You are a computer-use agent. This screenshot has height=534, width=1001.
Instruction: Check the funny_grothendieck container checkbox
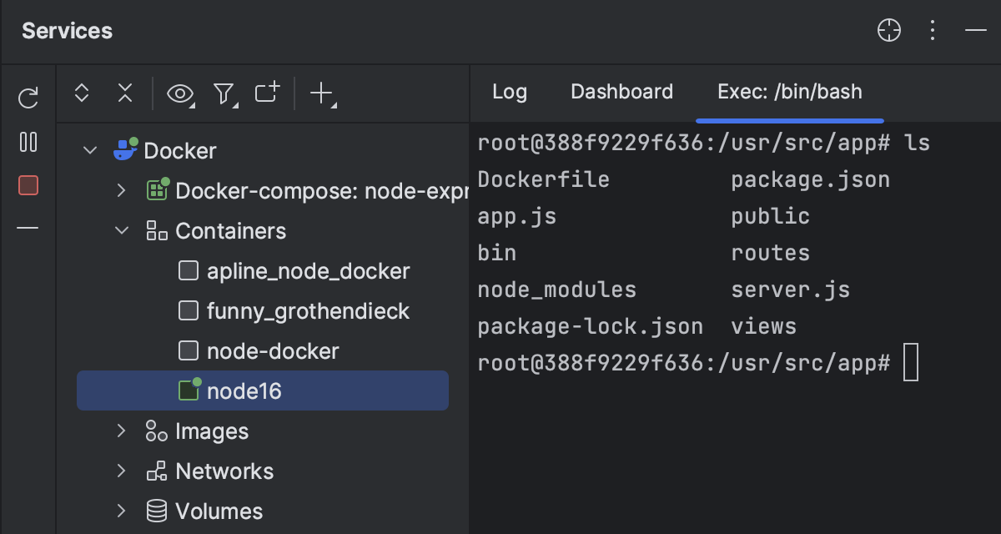[188, 310]
